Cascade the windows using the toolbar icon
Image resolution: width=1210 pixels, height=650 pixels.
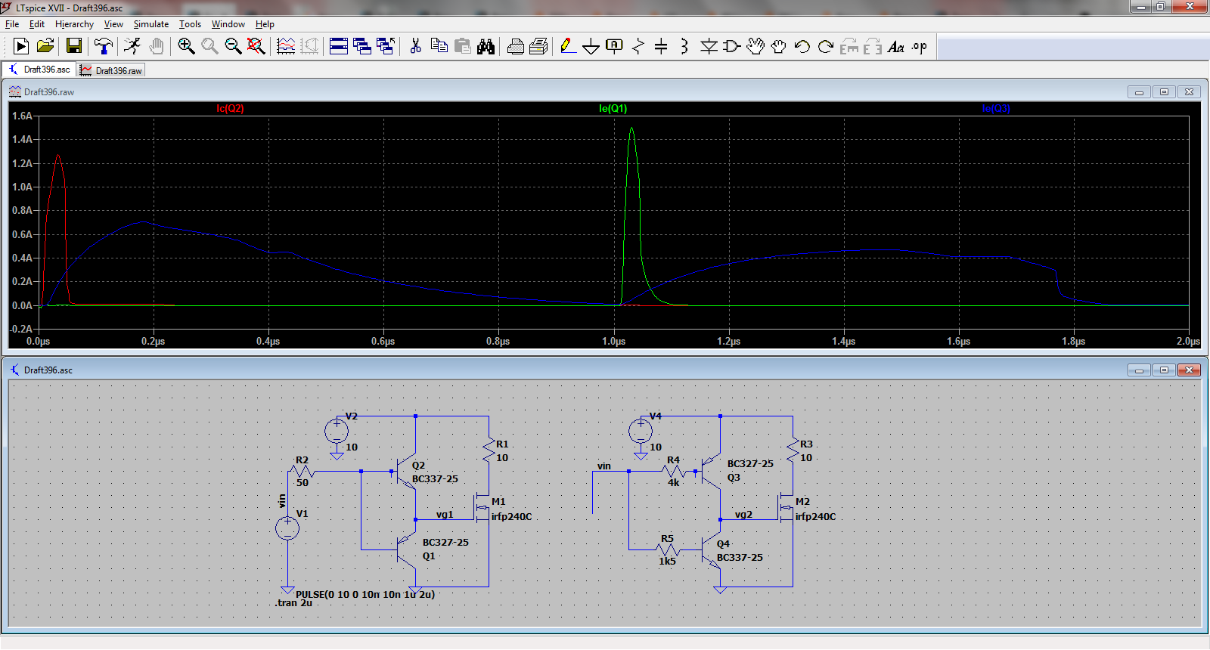362,47
